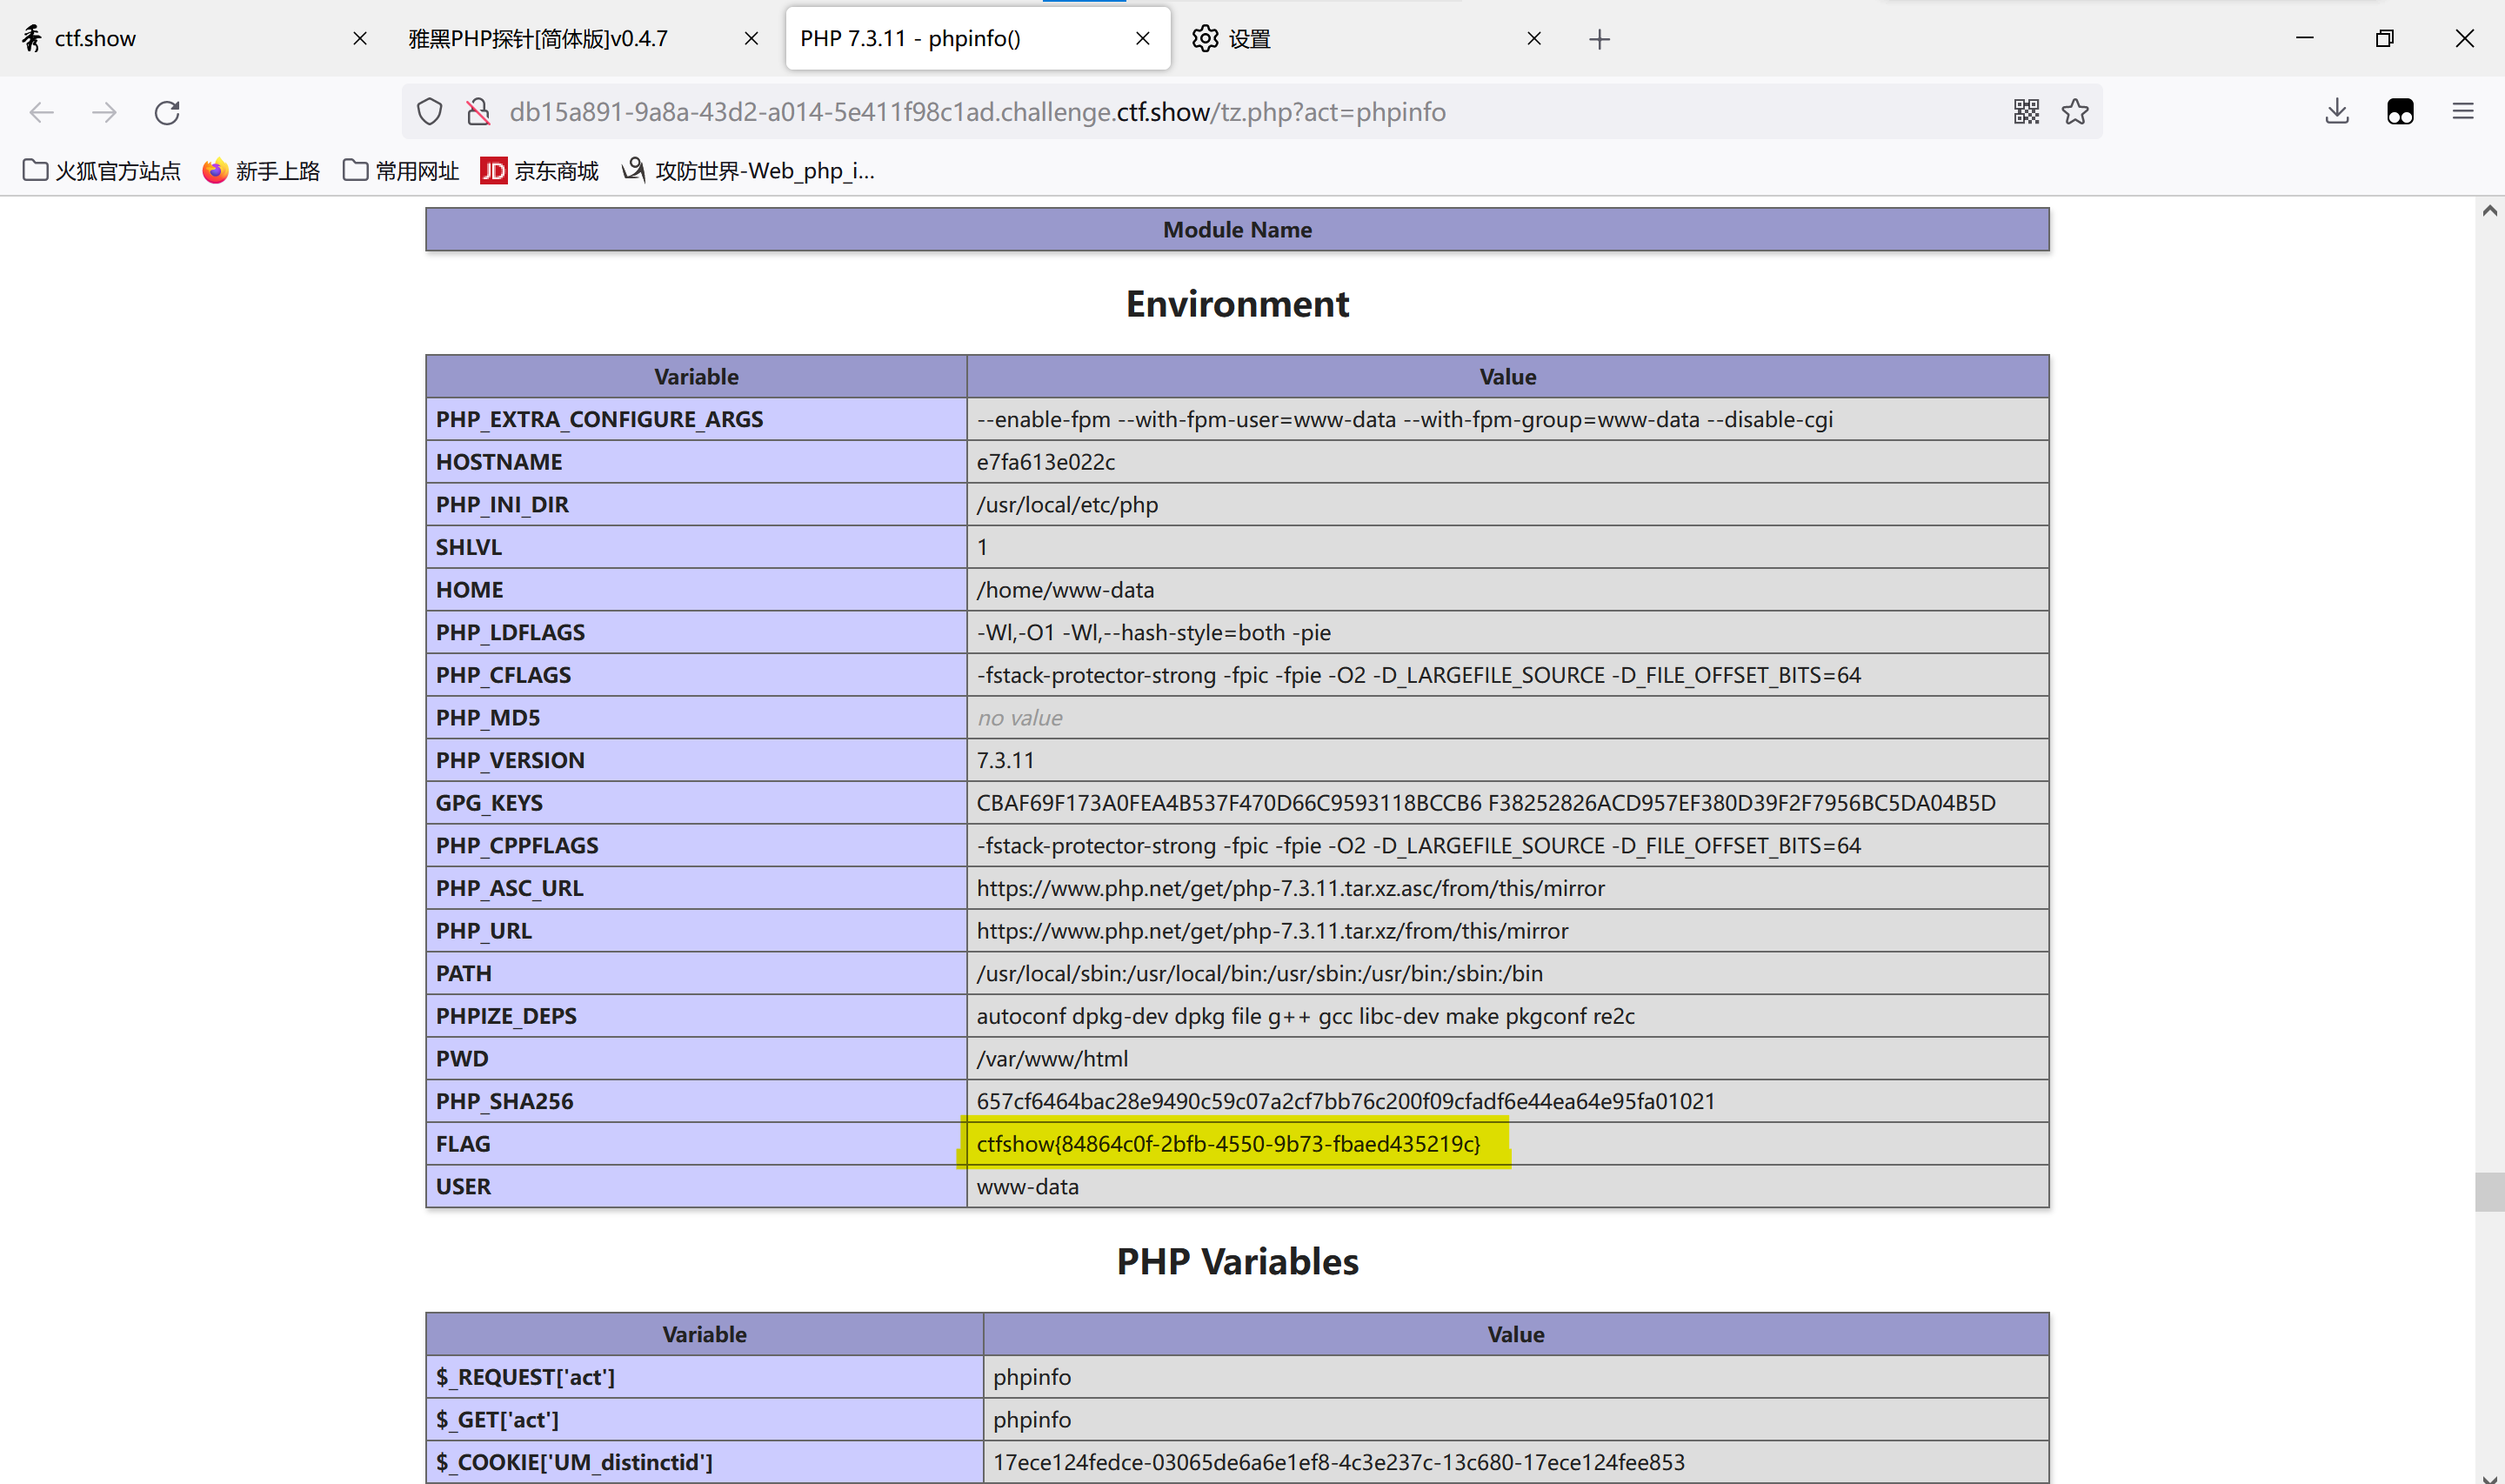Open the 京东商城 bookmark

click(x=538, y=171)
